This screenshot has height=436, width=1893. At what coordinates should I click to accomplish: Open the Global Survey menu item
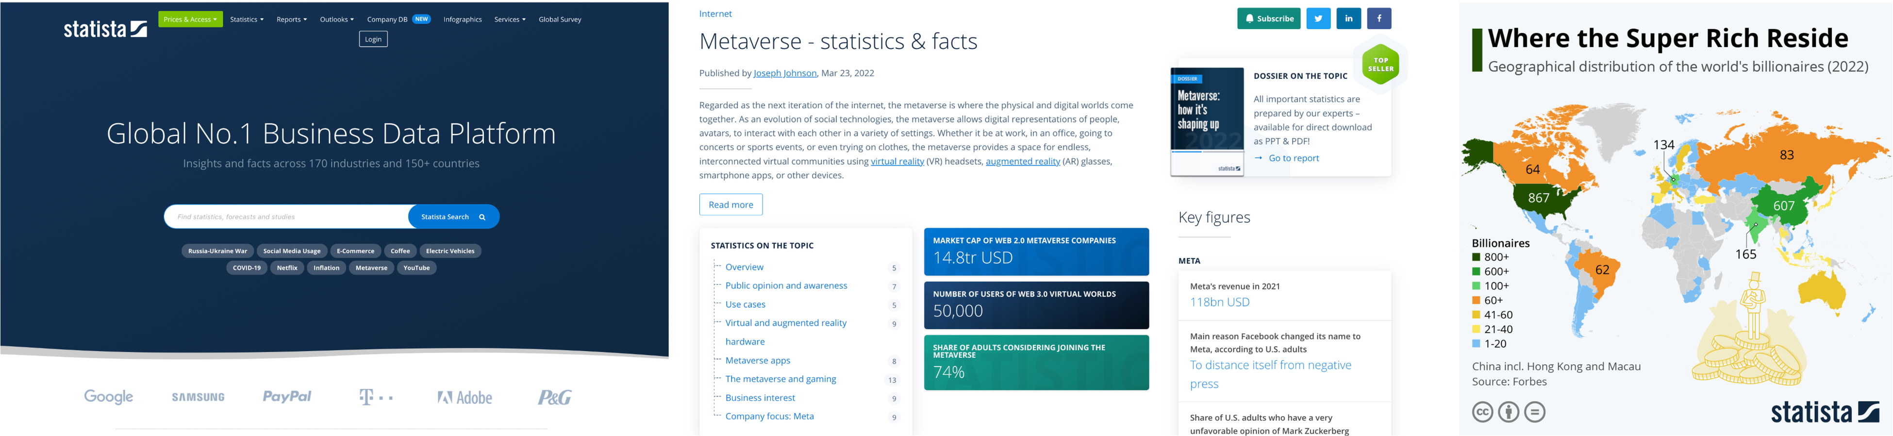(560, 19)
